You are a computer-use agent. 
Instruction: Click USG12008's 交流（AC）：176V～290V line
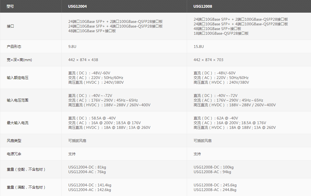pyautogui.click(x=228, y=100)
